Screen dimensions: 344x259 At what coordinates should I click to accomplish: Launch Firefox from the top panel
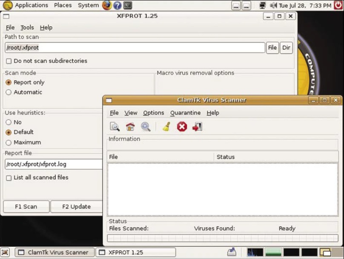click(x=107, y=6)
